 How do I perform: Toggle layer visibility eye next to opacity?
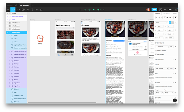[x=175, y=68]
